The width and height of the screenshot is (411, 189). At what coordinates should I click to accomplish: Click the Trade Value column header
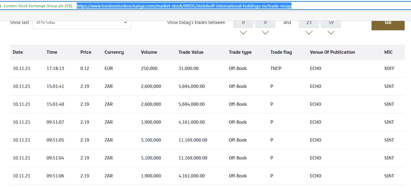(191, 52)
